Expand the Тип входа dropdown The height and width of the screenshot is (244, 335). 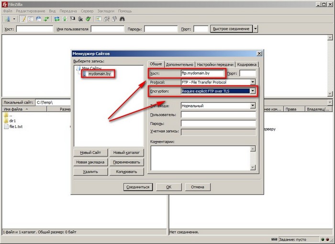coord(253,105)
